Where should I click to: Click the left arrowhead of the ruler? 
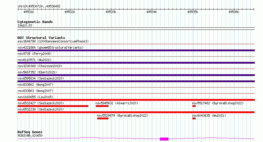18,9
